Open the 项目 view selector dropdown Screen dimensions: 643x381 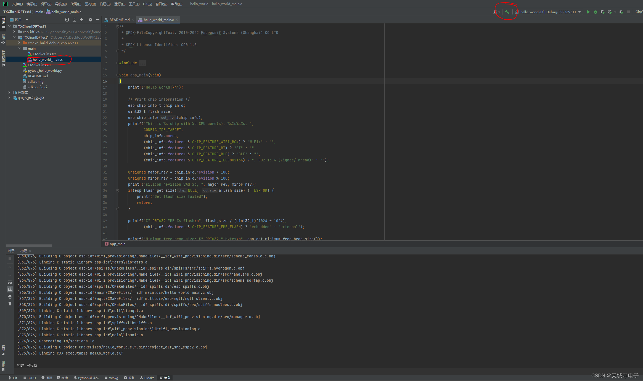pyautogui.click(x=19, y=20)
